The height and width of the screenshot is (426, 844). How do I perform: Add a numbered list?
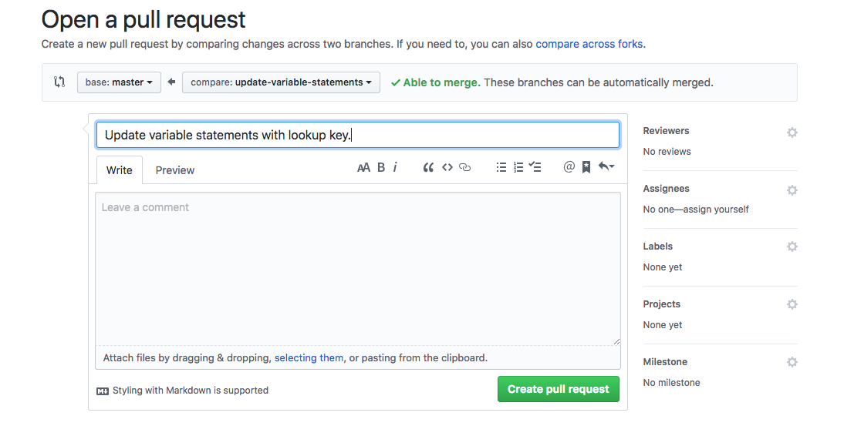518,167
